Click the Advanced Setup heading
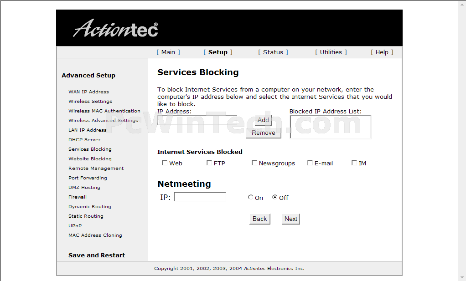466x281 pixels. click(x=88, y=75)
